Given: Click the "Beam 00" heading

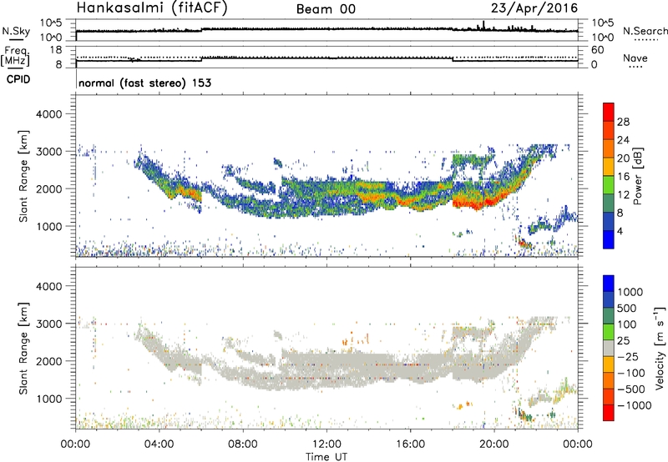Looking at the screenshot, I should pos(326,9).
